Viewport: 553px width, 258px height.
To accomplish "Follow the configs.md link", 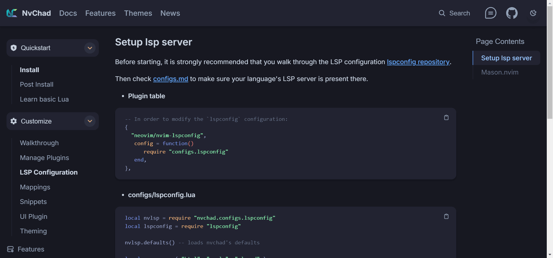I will coord(171,79).
